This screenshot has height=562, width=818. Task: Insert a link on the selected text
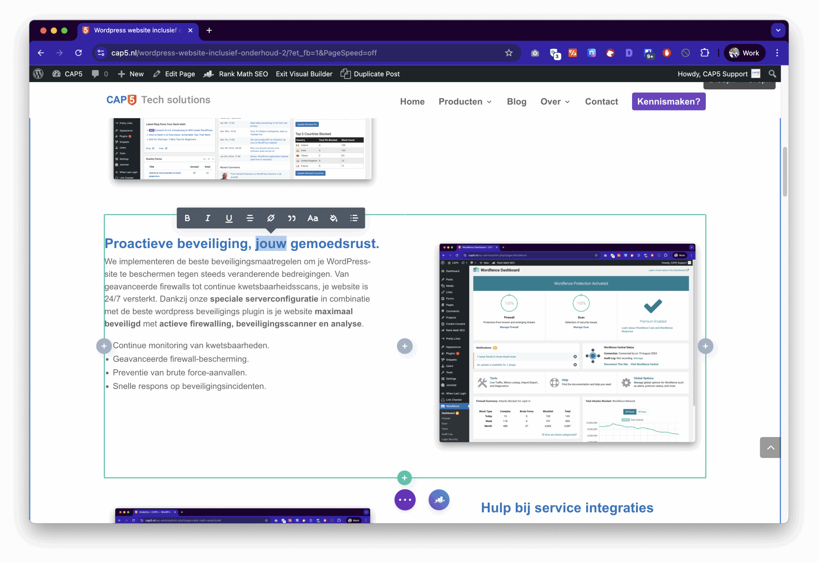point(271,218)
